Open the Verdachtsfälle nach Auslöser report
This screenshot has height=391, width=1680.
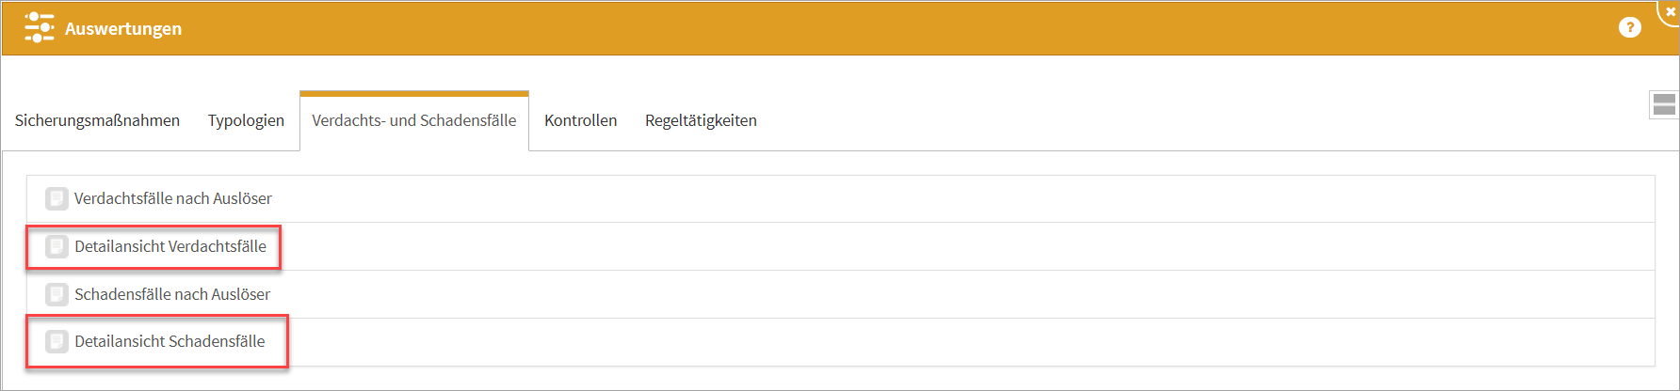173,198
